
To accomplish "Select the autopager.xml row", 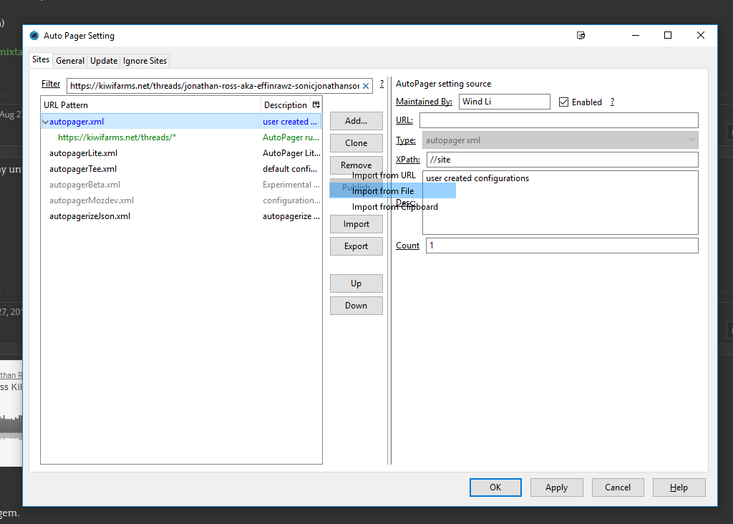I will (181, 122).
